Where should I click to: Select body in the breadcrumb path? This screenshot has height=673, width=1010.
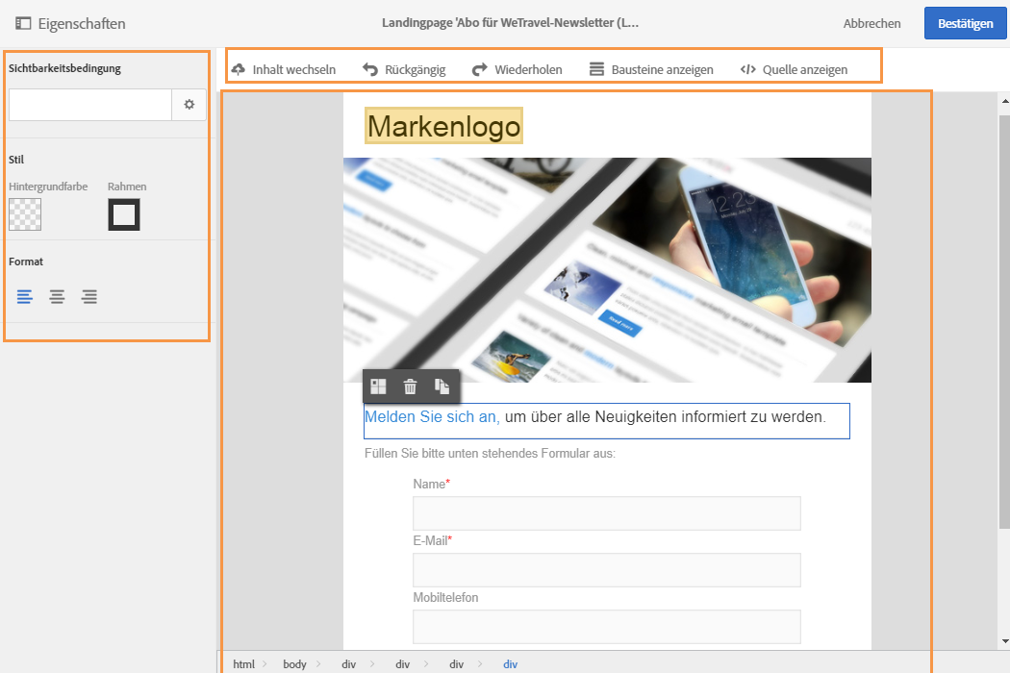pyautogui.click(x=294, y=664)
